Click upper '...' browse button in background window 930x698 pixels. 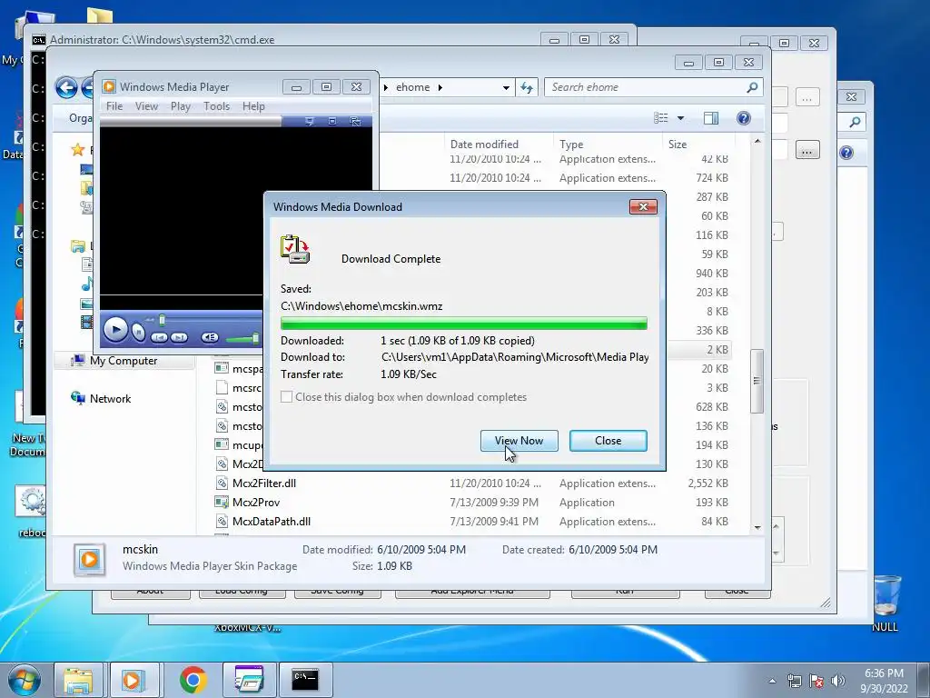pyautogui.click(x=806, y=97)
